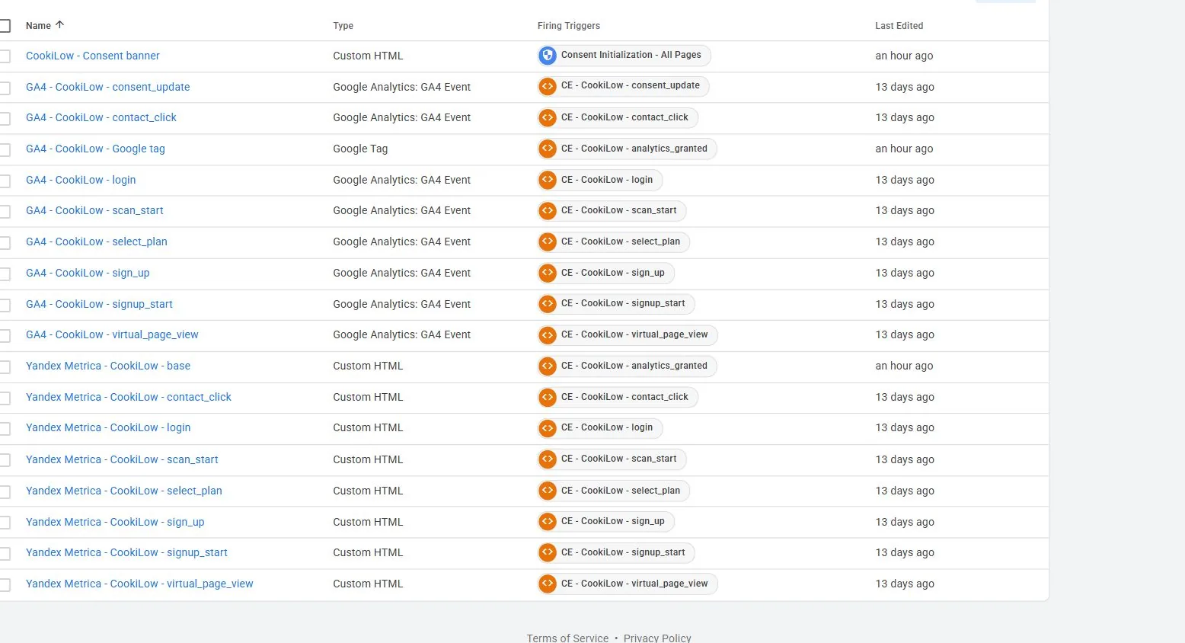
Task: Click trigger icon in GA4 login row
Action: [x=548, y=180]
